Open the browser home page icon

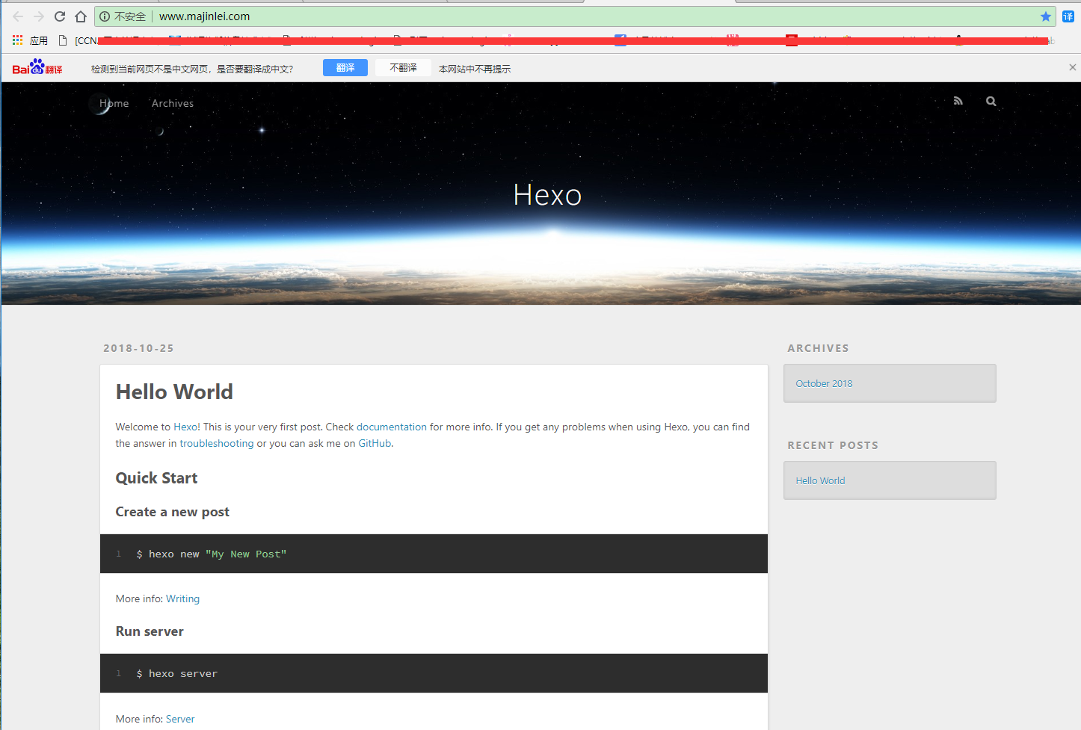coord(81,16)
